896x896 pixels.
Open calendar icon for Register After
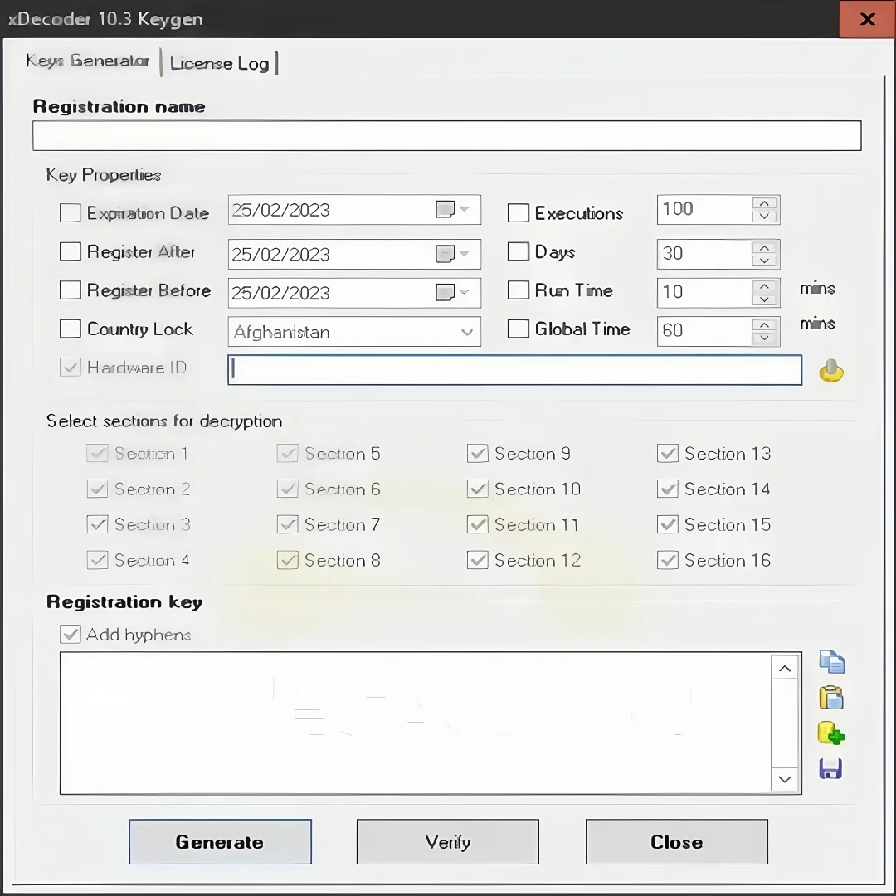coord(446,253)
